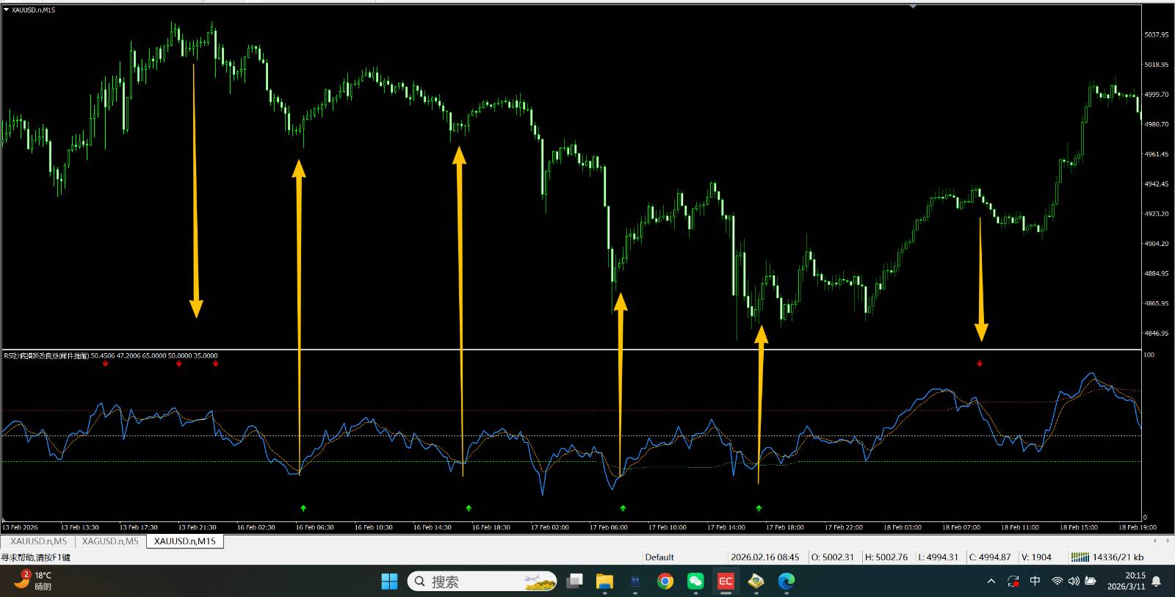Toggle the 中 input method indicator
Viewport: 1175px width, 597px height.
pyautogui.click(x=1035, y=581)
